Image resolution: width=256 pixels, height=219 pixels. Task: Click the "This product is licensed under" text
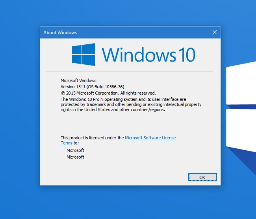coord(92,138)
